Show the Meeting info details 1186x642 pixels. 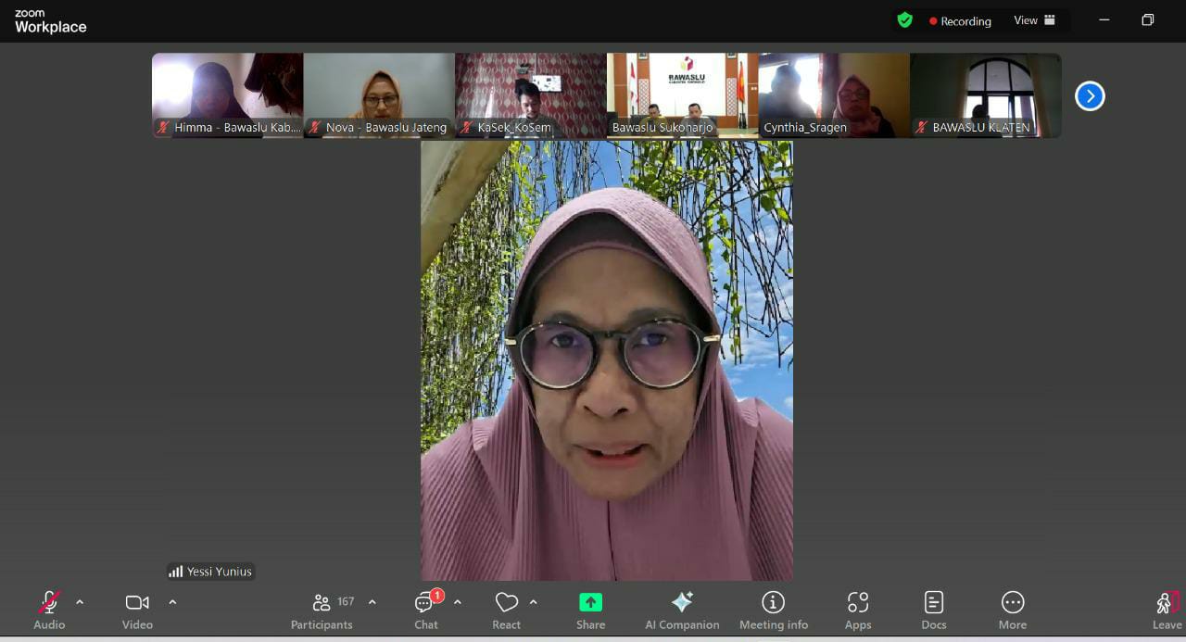tap(773, 609)
